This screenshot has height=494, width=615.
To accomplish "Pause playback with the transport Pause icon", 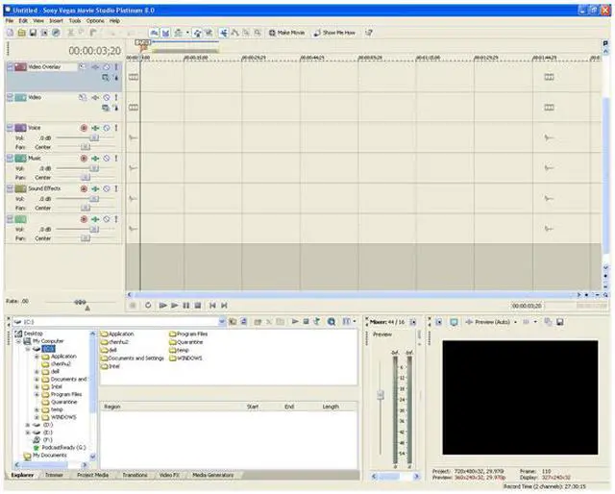I will [x=185, y=306].
